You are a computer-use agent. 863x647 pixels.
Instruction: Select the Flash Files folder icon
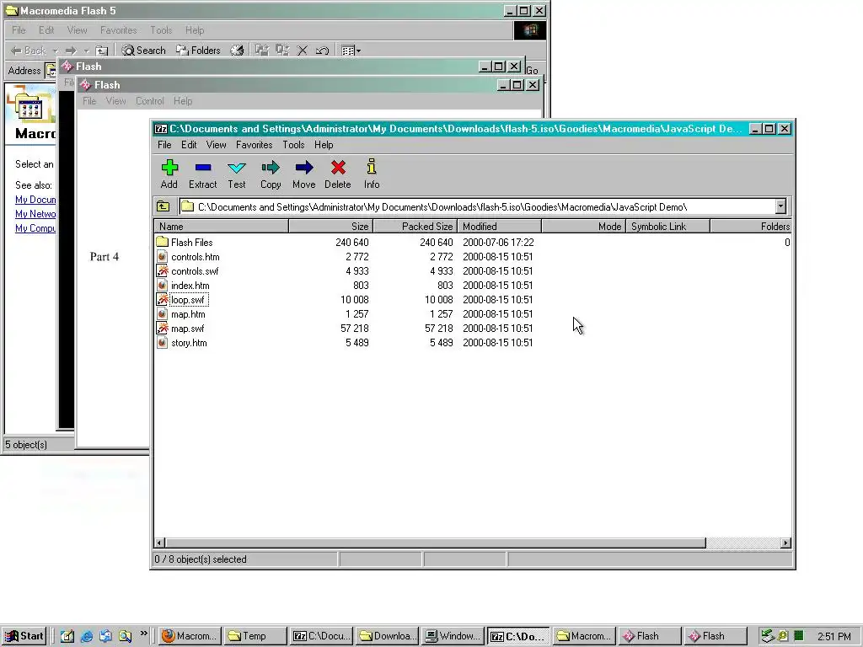pos(162,242)
